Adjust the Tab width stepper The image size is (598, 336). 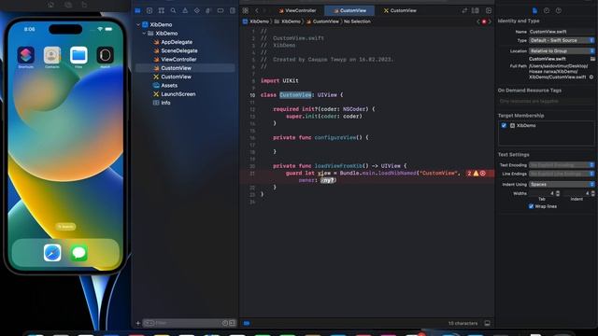[558, 193]
